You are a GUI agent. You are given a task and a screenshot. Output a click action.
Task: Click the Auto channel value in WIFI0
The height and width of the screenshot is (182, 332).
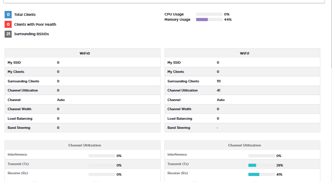61,100
